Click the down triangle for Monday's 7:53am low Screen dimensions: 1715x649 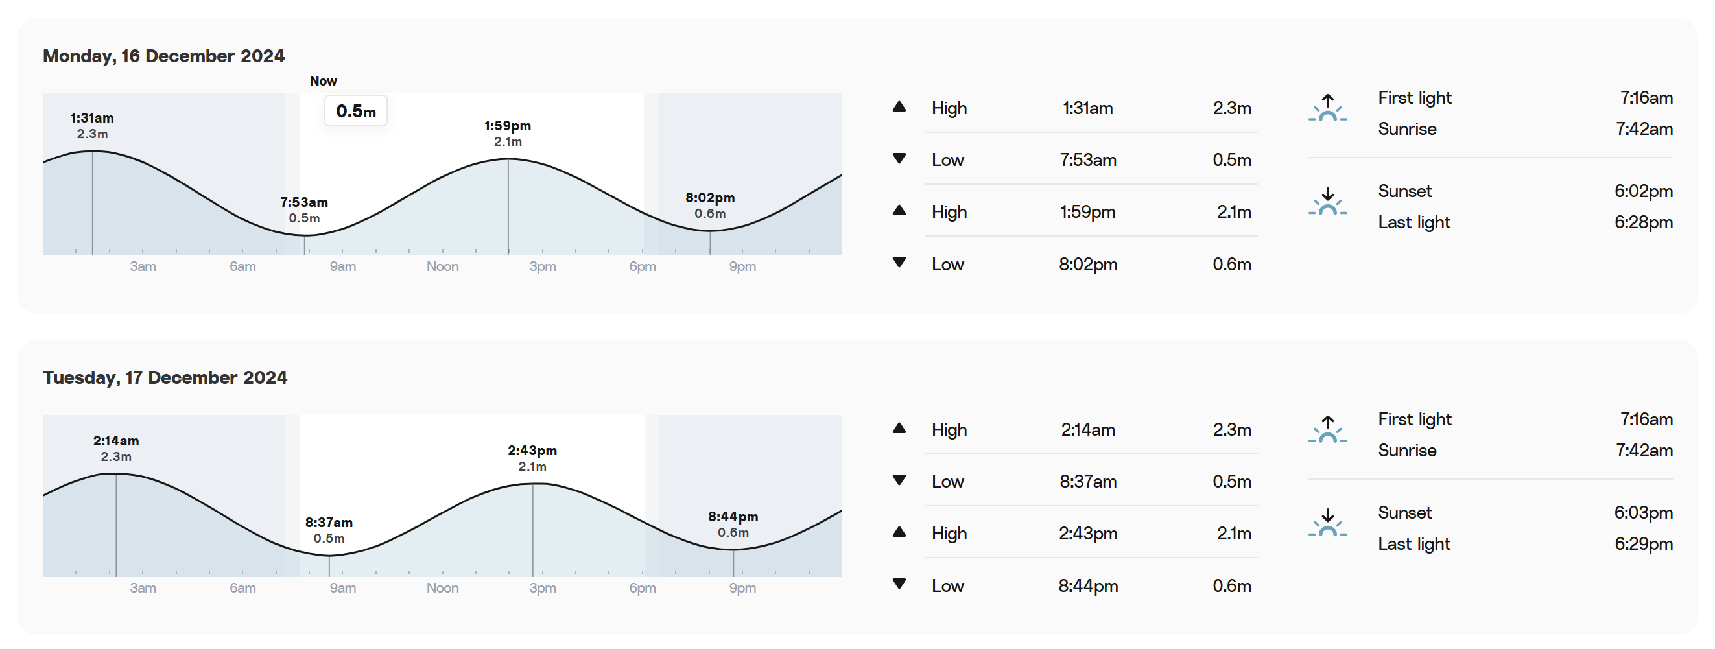(x=899, y=158)
